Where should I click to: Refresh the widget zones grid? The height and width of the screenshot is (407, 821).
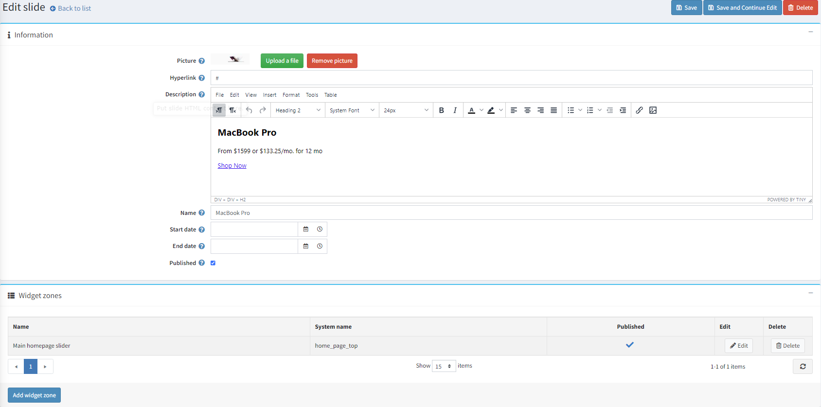(803, 366)
